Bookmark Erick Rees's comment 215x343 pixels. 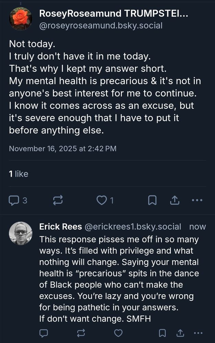162,333
